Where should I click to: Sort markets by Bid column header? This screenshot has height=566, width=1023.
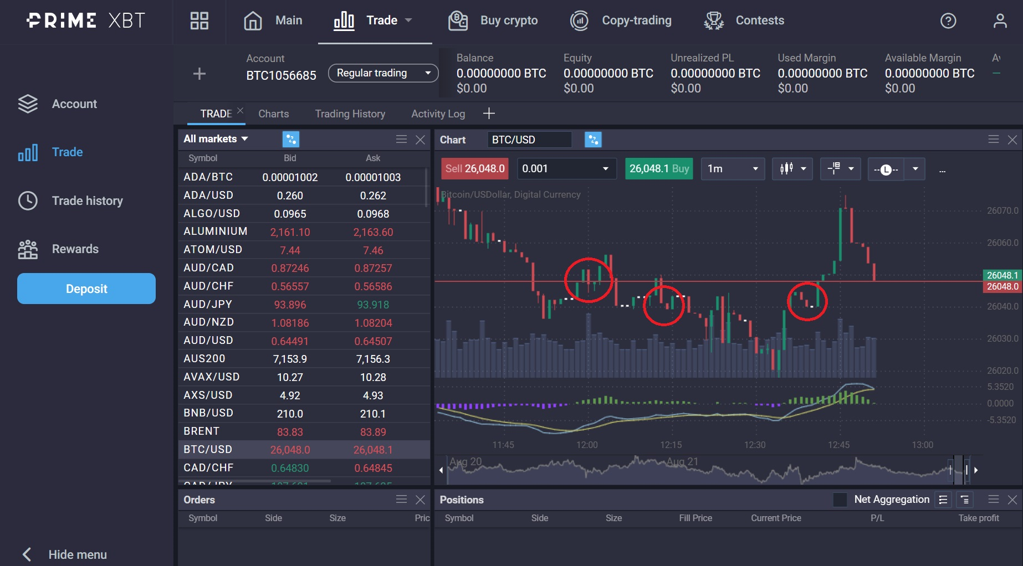(290, 158)
